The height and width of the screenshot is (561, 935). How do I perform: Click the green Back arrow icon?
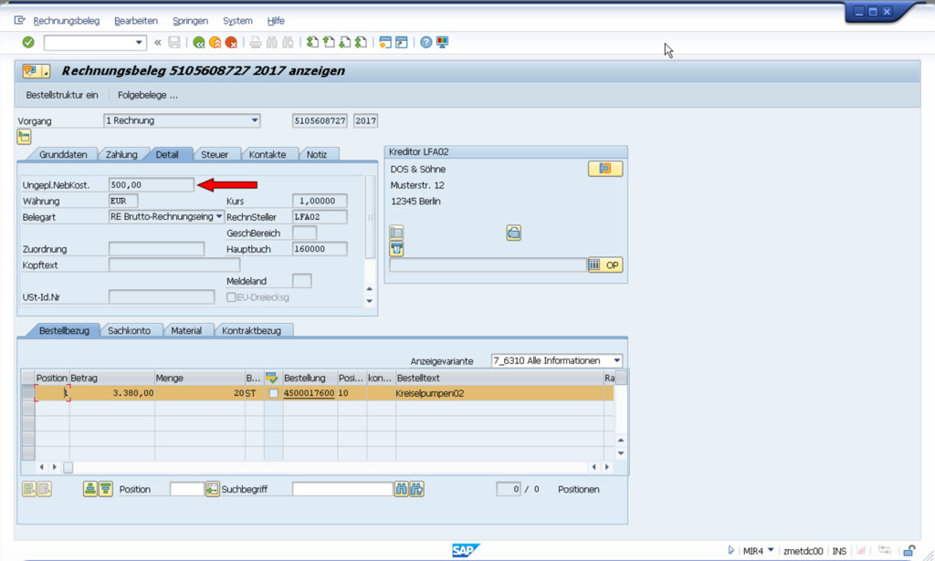coord(198,42)
